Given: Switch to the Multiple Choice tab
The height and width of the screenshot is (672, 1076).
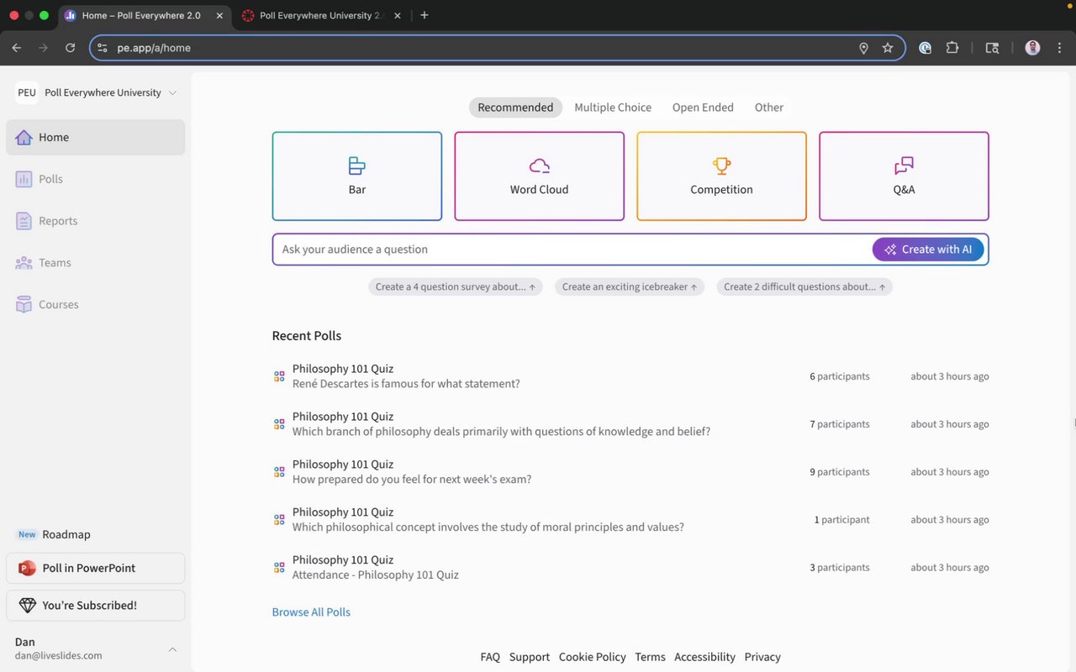Looking at the screenshot, I should (613, 108).
